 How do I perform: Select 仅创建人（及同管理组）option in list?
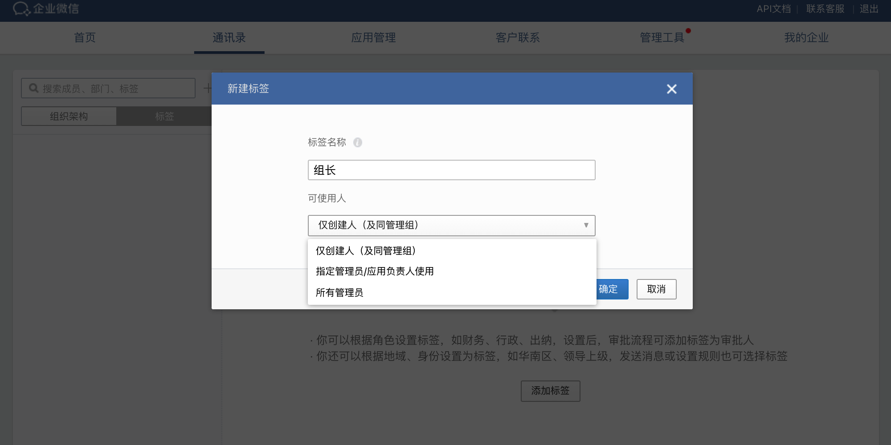366,251
